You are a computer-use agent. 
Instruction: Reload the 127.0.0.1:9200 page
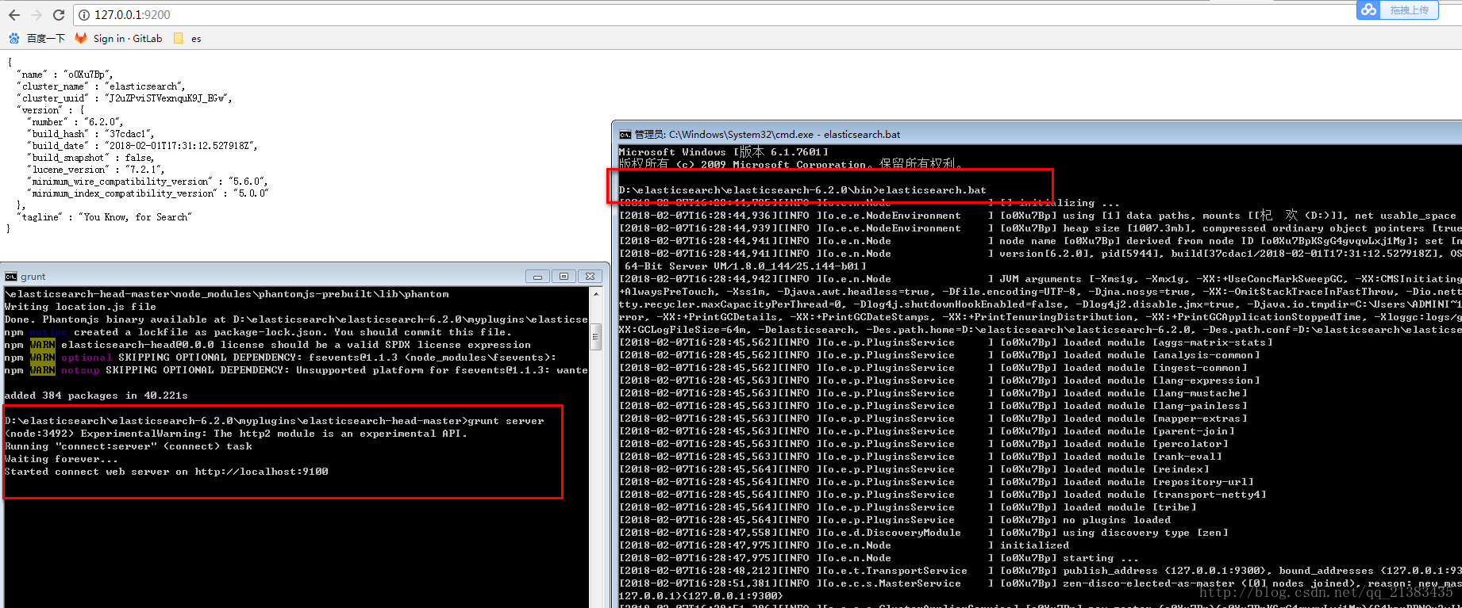point(59,14)
